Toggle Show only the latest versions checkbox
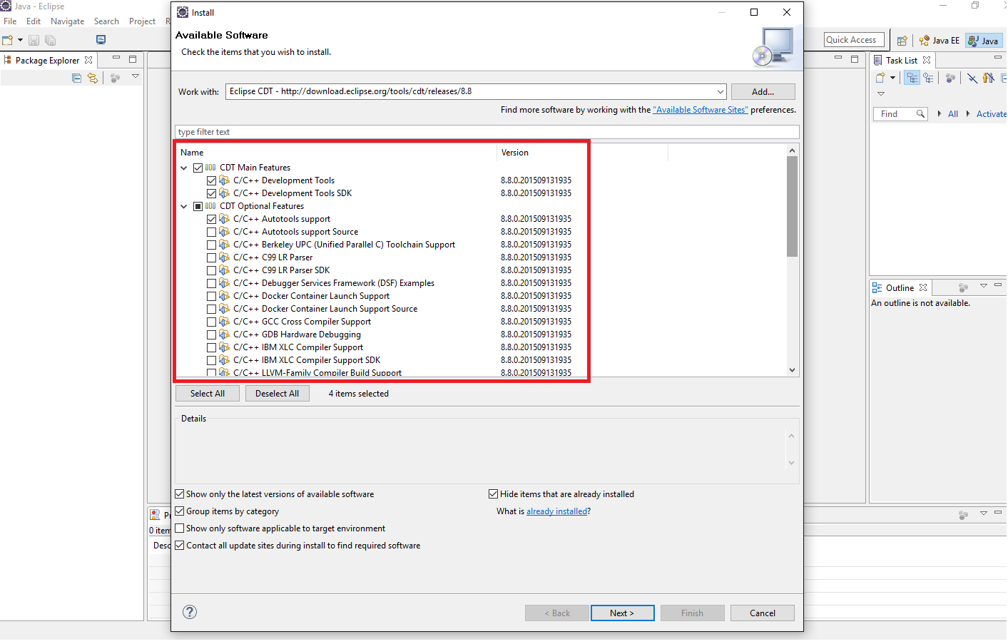The height and width of the screenshot is (644, 1008). [180, 494]
